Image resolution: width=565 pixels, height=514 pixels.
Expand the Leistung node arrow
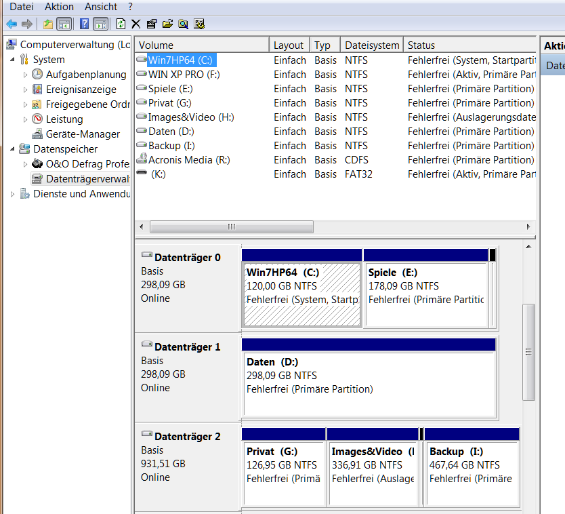tap(25, 119)
